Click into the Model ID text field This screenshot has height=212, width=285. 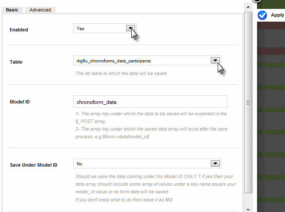click(x=150, y=102)
